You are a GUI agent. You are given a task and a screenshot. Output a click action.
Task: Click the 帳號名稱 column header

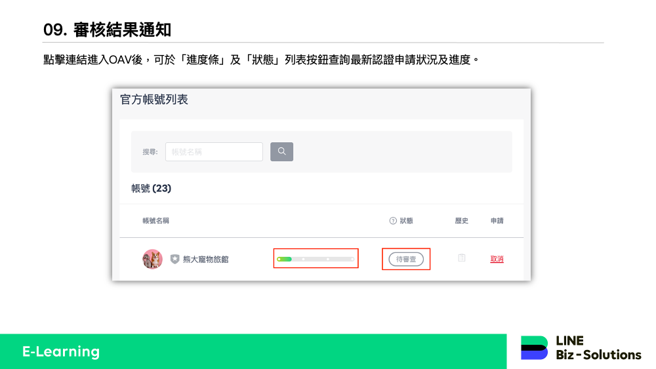155,221
